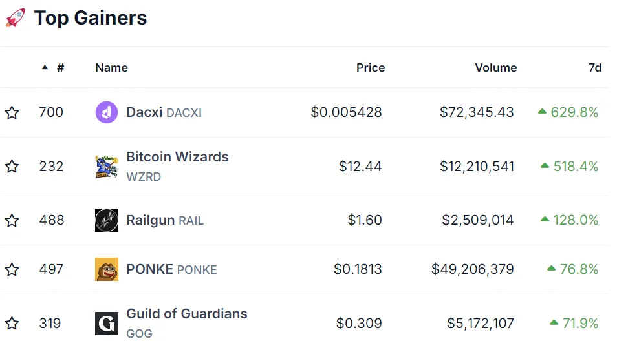Toggle the favorite star for PONKE
Image resolution: width=628 pixels, height=350 pixels.
(12, 269)
